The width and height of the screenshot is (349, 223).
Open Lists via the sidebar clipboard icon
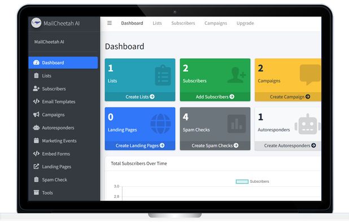pyautogui.click(x=36, y=76)
